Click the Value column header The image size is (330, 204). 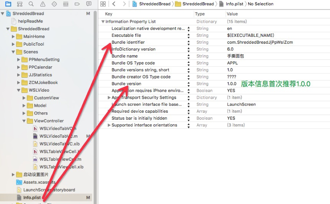[232, 14]
